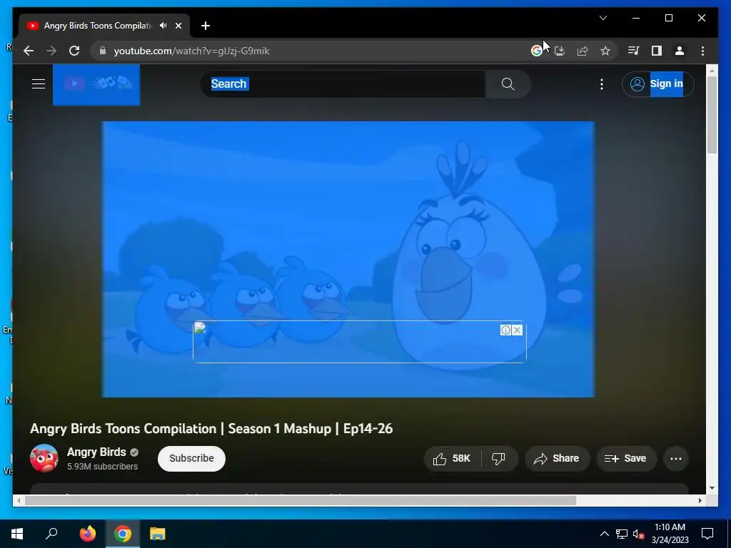Click the video title text
731x548 pixels.
[211, 429]
